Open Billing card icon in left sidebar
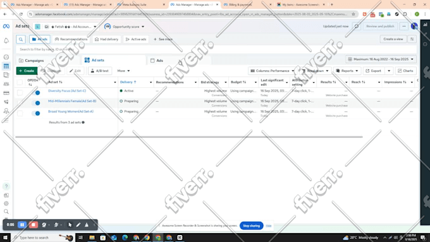430x242 pixels. [6, 93]
